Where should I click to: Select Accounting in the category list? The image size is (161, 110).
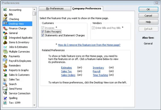[x=15, y=10]
